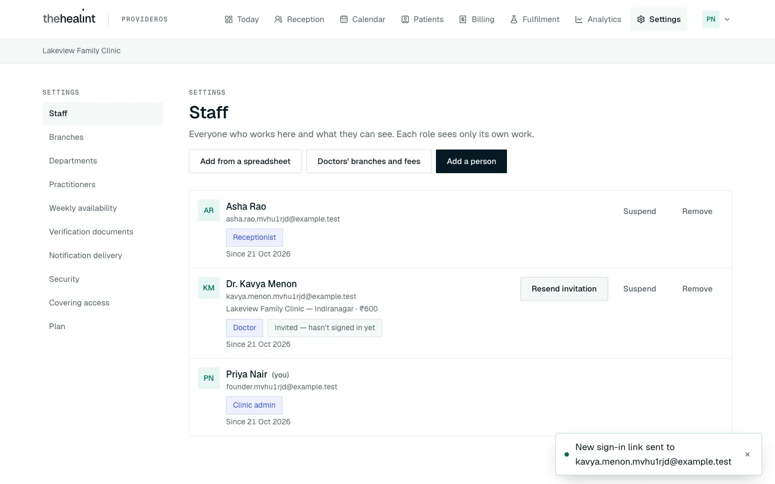Viewport: 775px width, 484px height.
Task: Open the Plan settings section
Action: click(103, 326)
